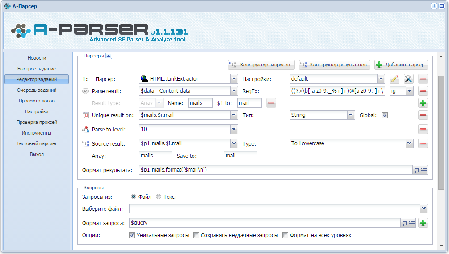Remove the Parse result RegEx row

coord(423,91)
